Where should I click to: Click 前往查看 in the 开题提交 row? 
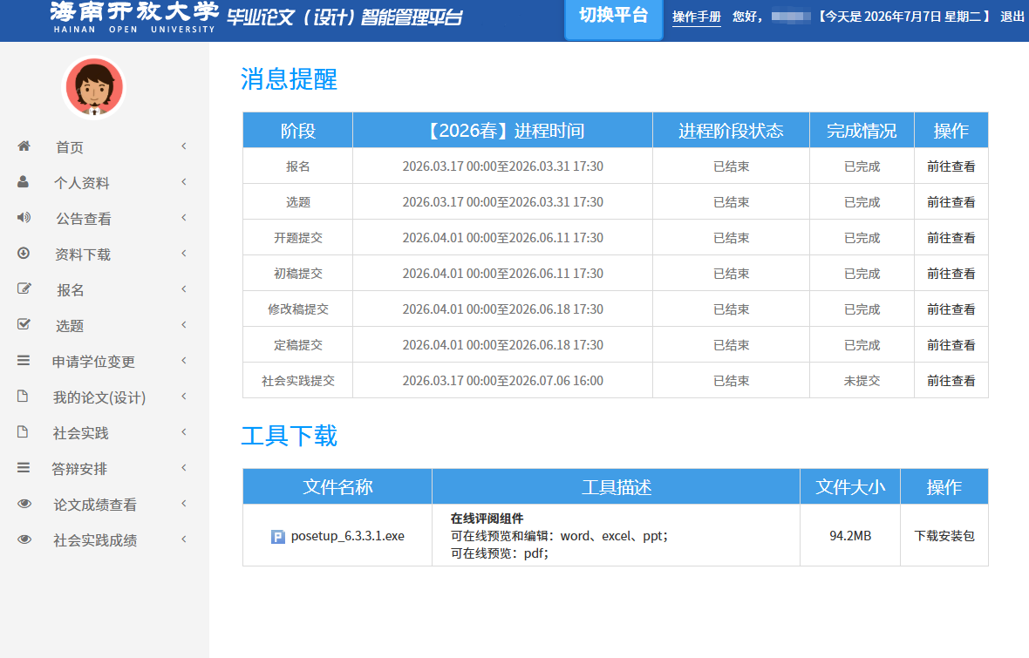[951, 238]
